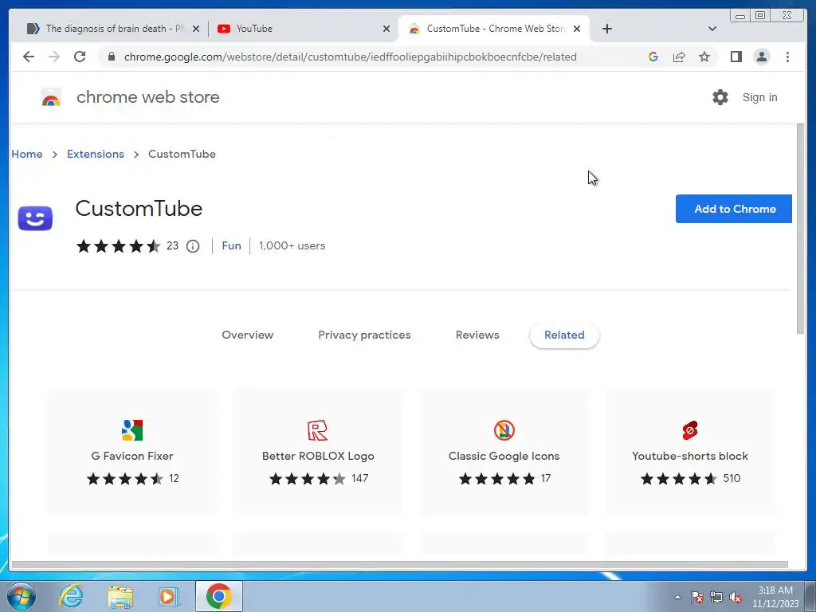816x612 pixels.
Task: Open the G Favicon Fixer icon
Action: click(132, 430)
